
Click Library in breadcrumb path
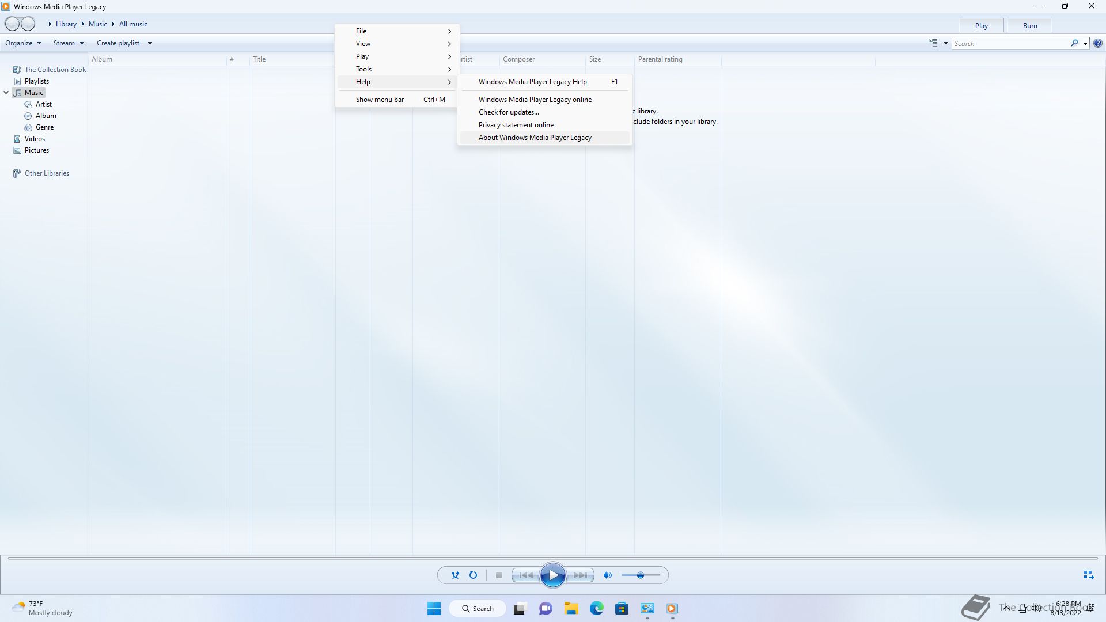point(66,24)
